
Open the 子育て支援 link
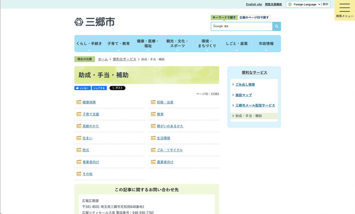pos(91,114)
